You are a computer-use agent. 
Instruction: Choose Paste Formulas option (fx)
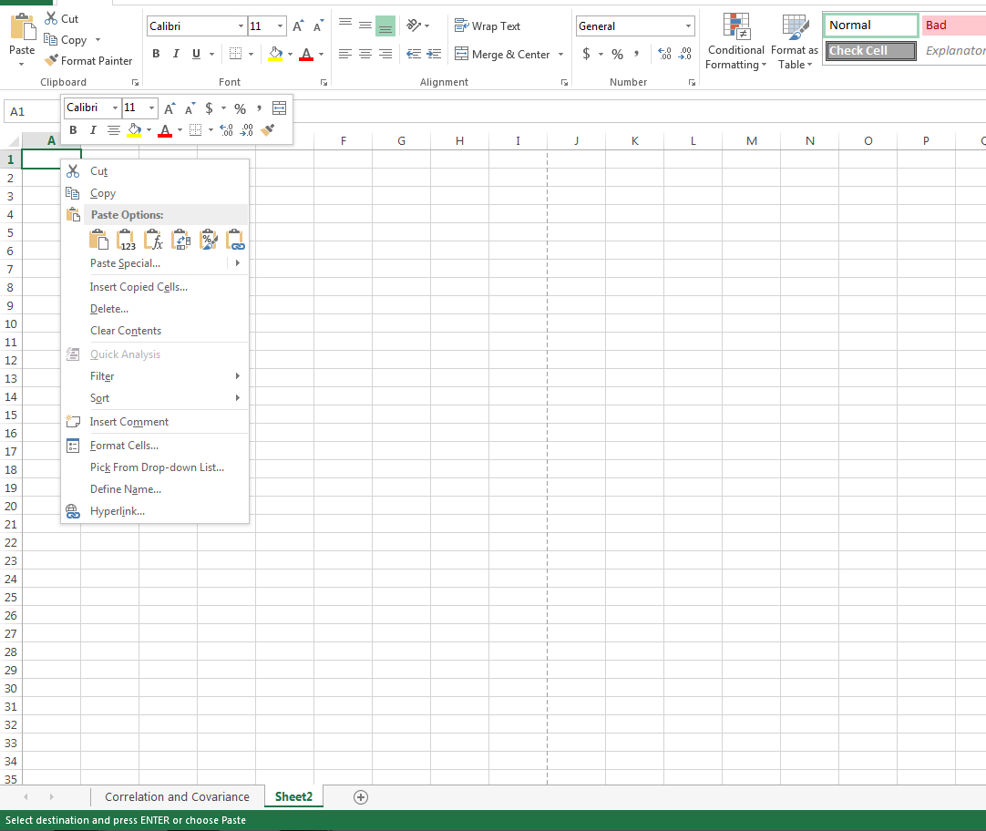(x=153, y=240)
